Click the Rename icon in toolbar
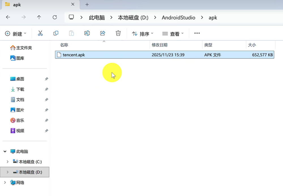 coord(87,33)
